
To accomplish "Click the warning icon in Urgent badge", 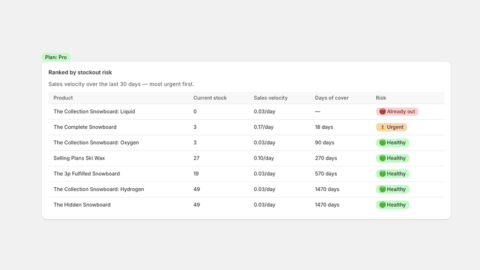I will point(383,127).
